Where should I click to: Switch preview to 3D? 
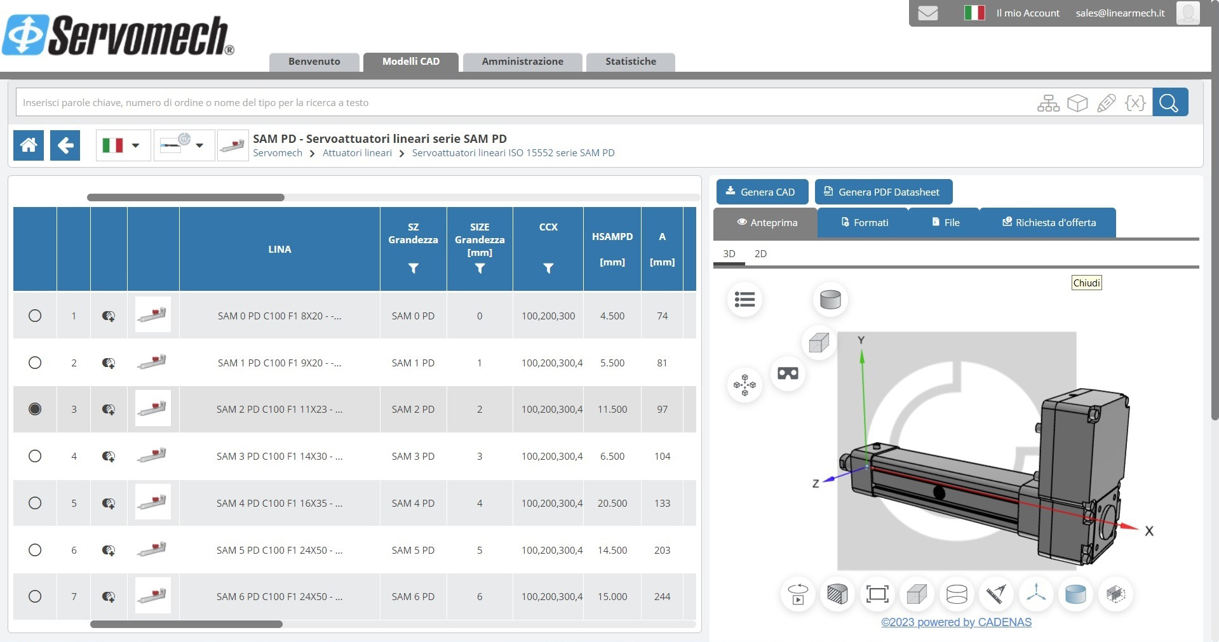tap(729, 254)
